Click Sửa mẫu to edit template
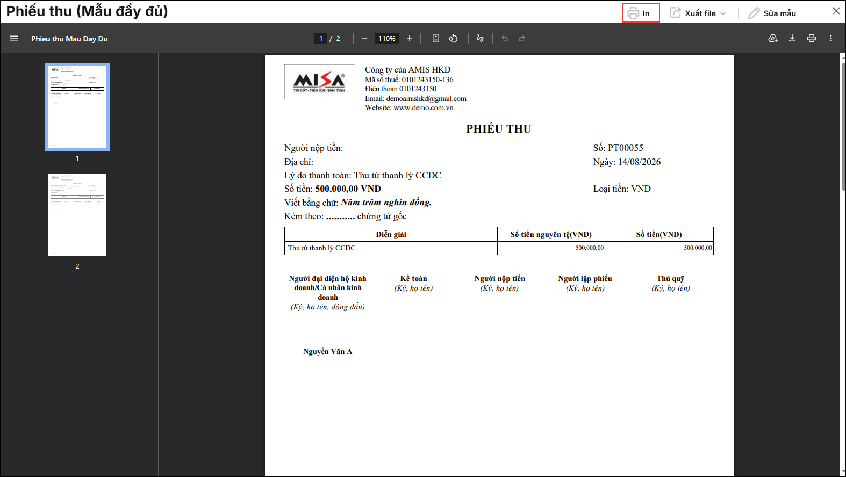846x477 pixels. pyautogui.click(x=772, y=13)
